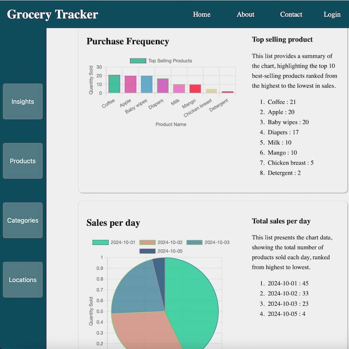Select the 'Milk : 10' list entry
Screen dimensions: 349x349
click(279, 143)
